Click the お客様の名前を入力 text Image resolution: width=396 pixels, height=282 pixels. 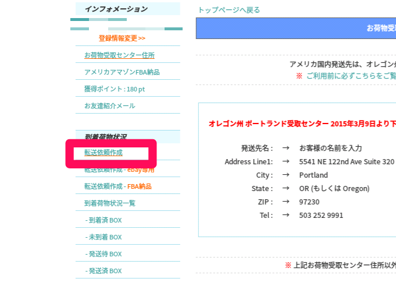[x=331, y=148]
